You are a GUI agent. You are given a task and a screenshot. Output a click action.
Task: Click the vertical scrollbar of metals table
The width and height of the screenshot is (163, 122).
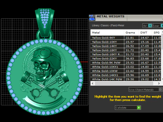click(x=162, y=55)
